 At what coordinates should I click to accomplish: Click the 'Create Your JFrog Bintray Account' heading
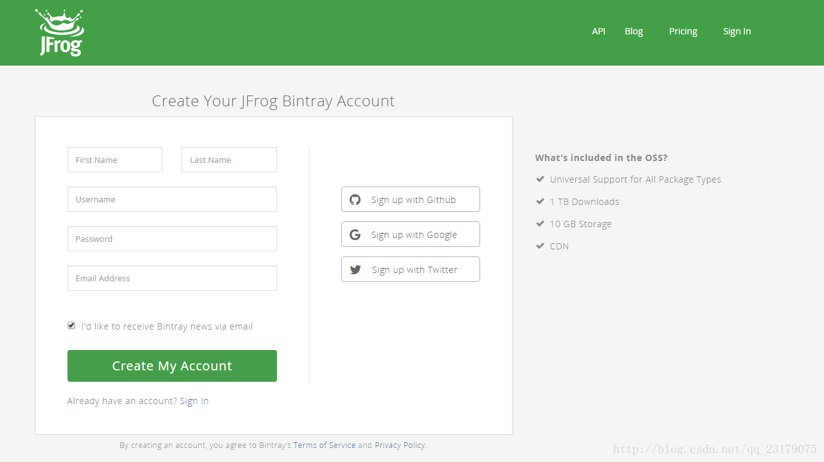[x=273, y=101]
